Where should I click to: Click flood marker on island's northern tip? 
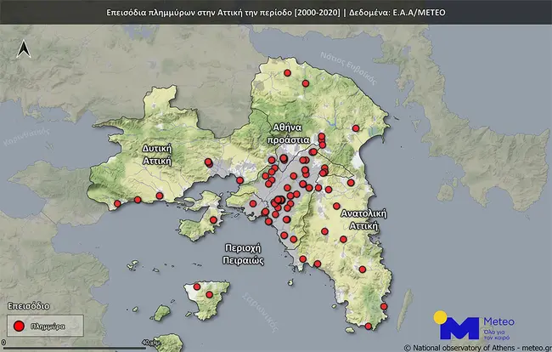pos(197,287)
